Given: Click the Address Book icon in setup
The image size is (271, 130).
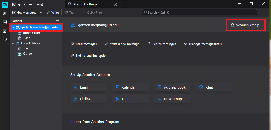Looking at the screenshot, I should pyautogui.click(x=159, y=87).
